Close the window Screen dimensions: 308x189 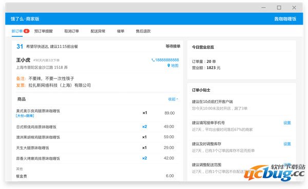[294, 8]
